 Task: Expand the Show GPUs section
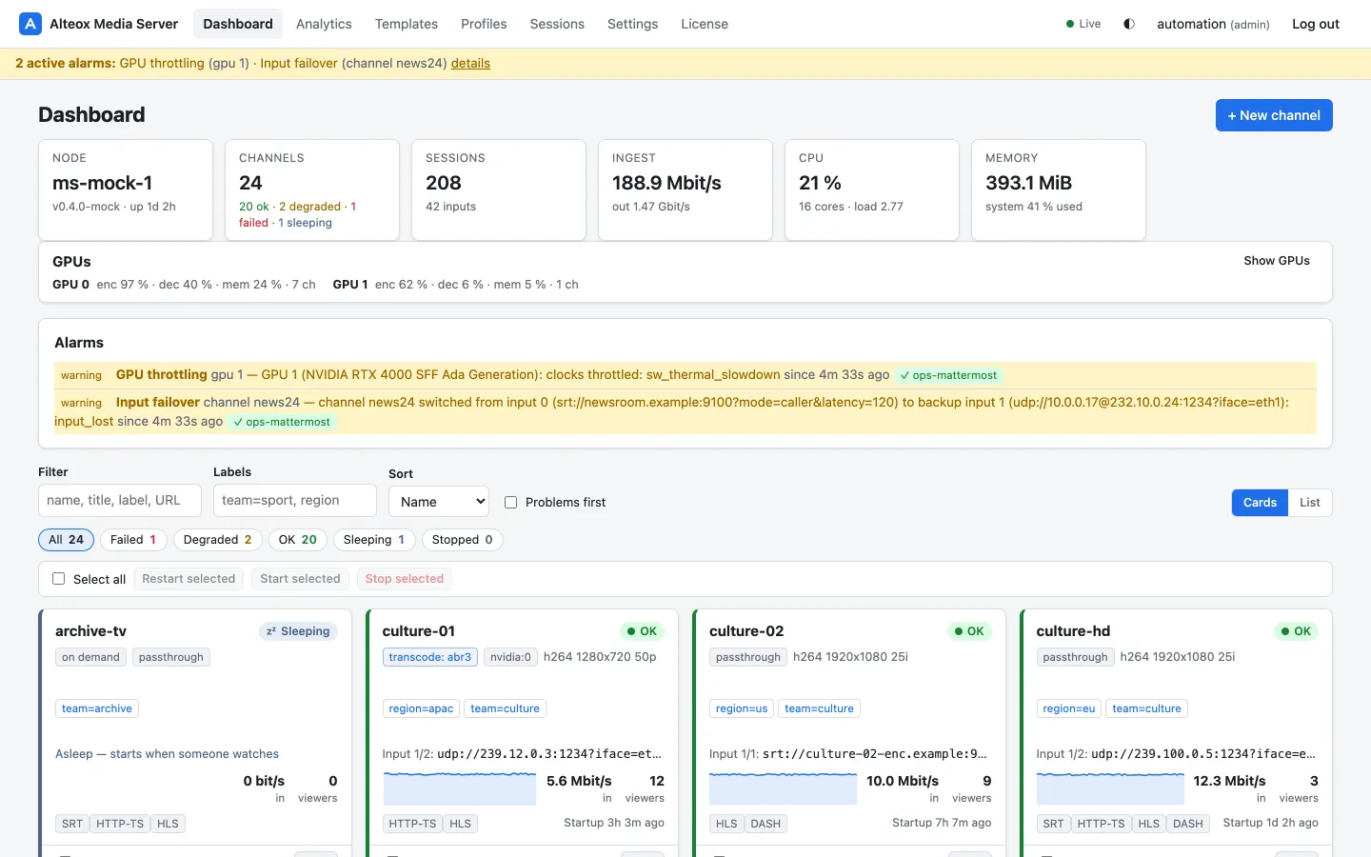1277,261
